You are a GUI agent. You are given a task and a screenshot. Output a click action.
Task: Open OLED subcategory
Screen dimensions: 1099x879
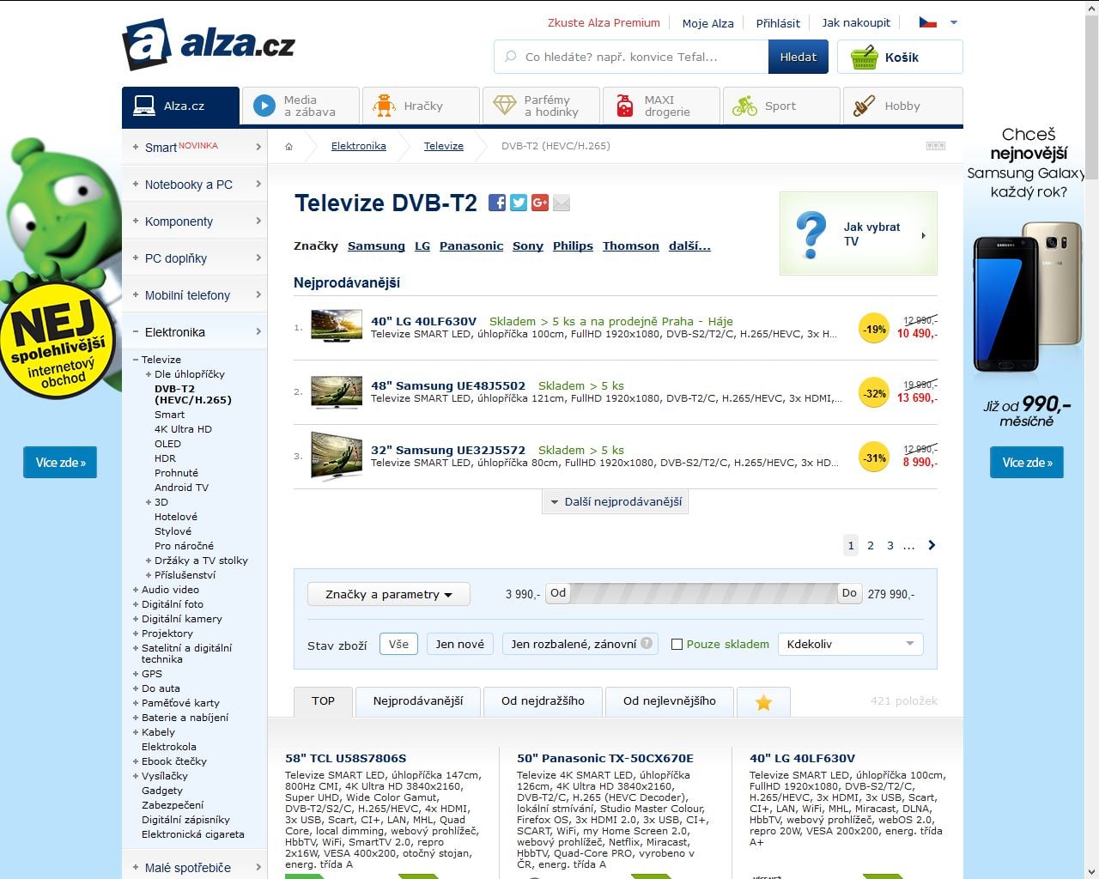point(167,444)
